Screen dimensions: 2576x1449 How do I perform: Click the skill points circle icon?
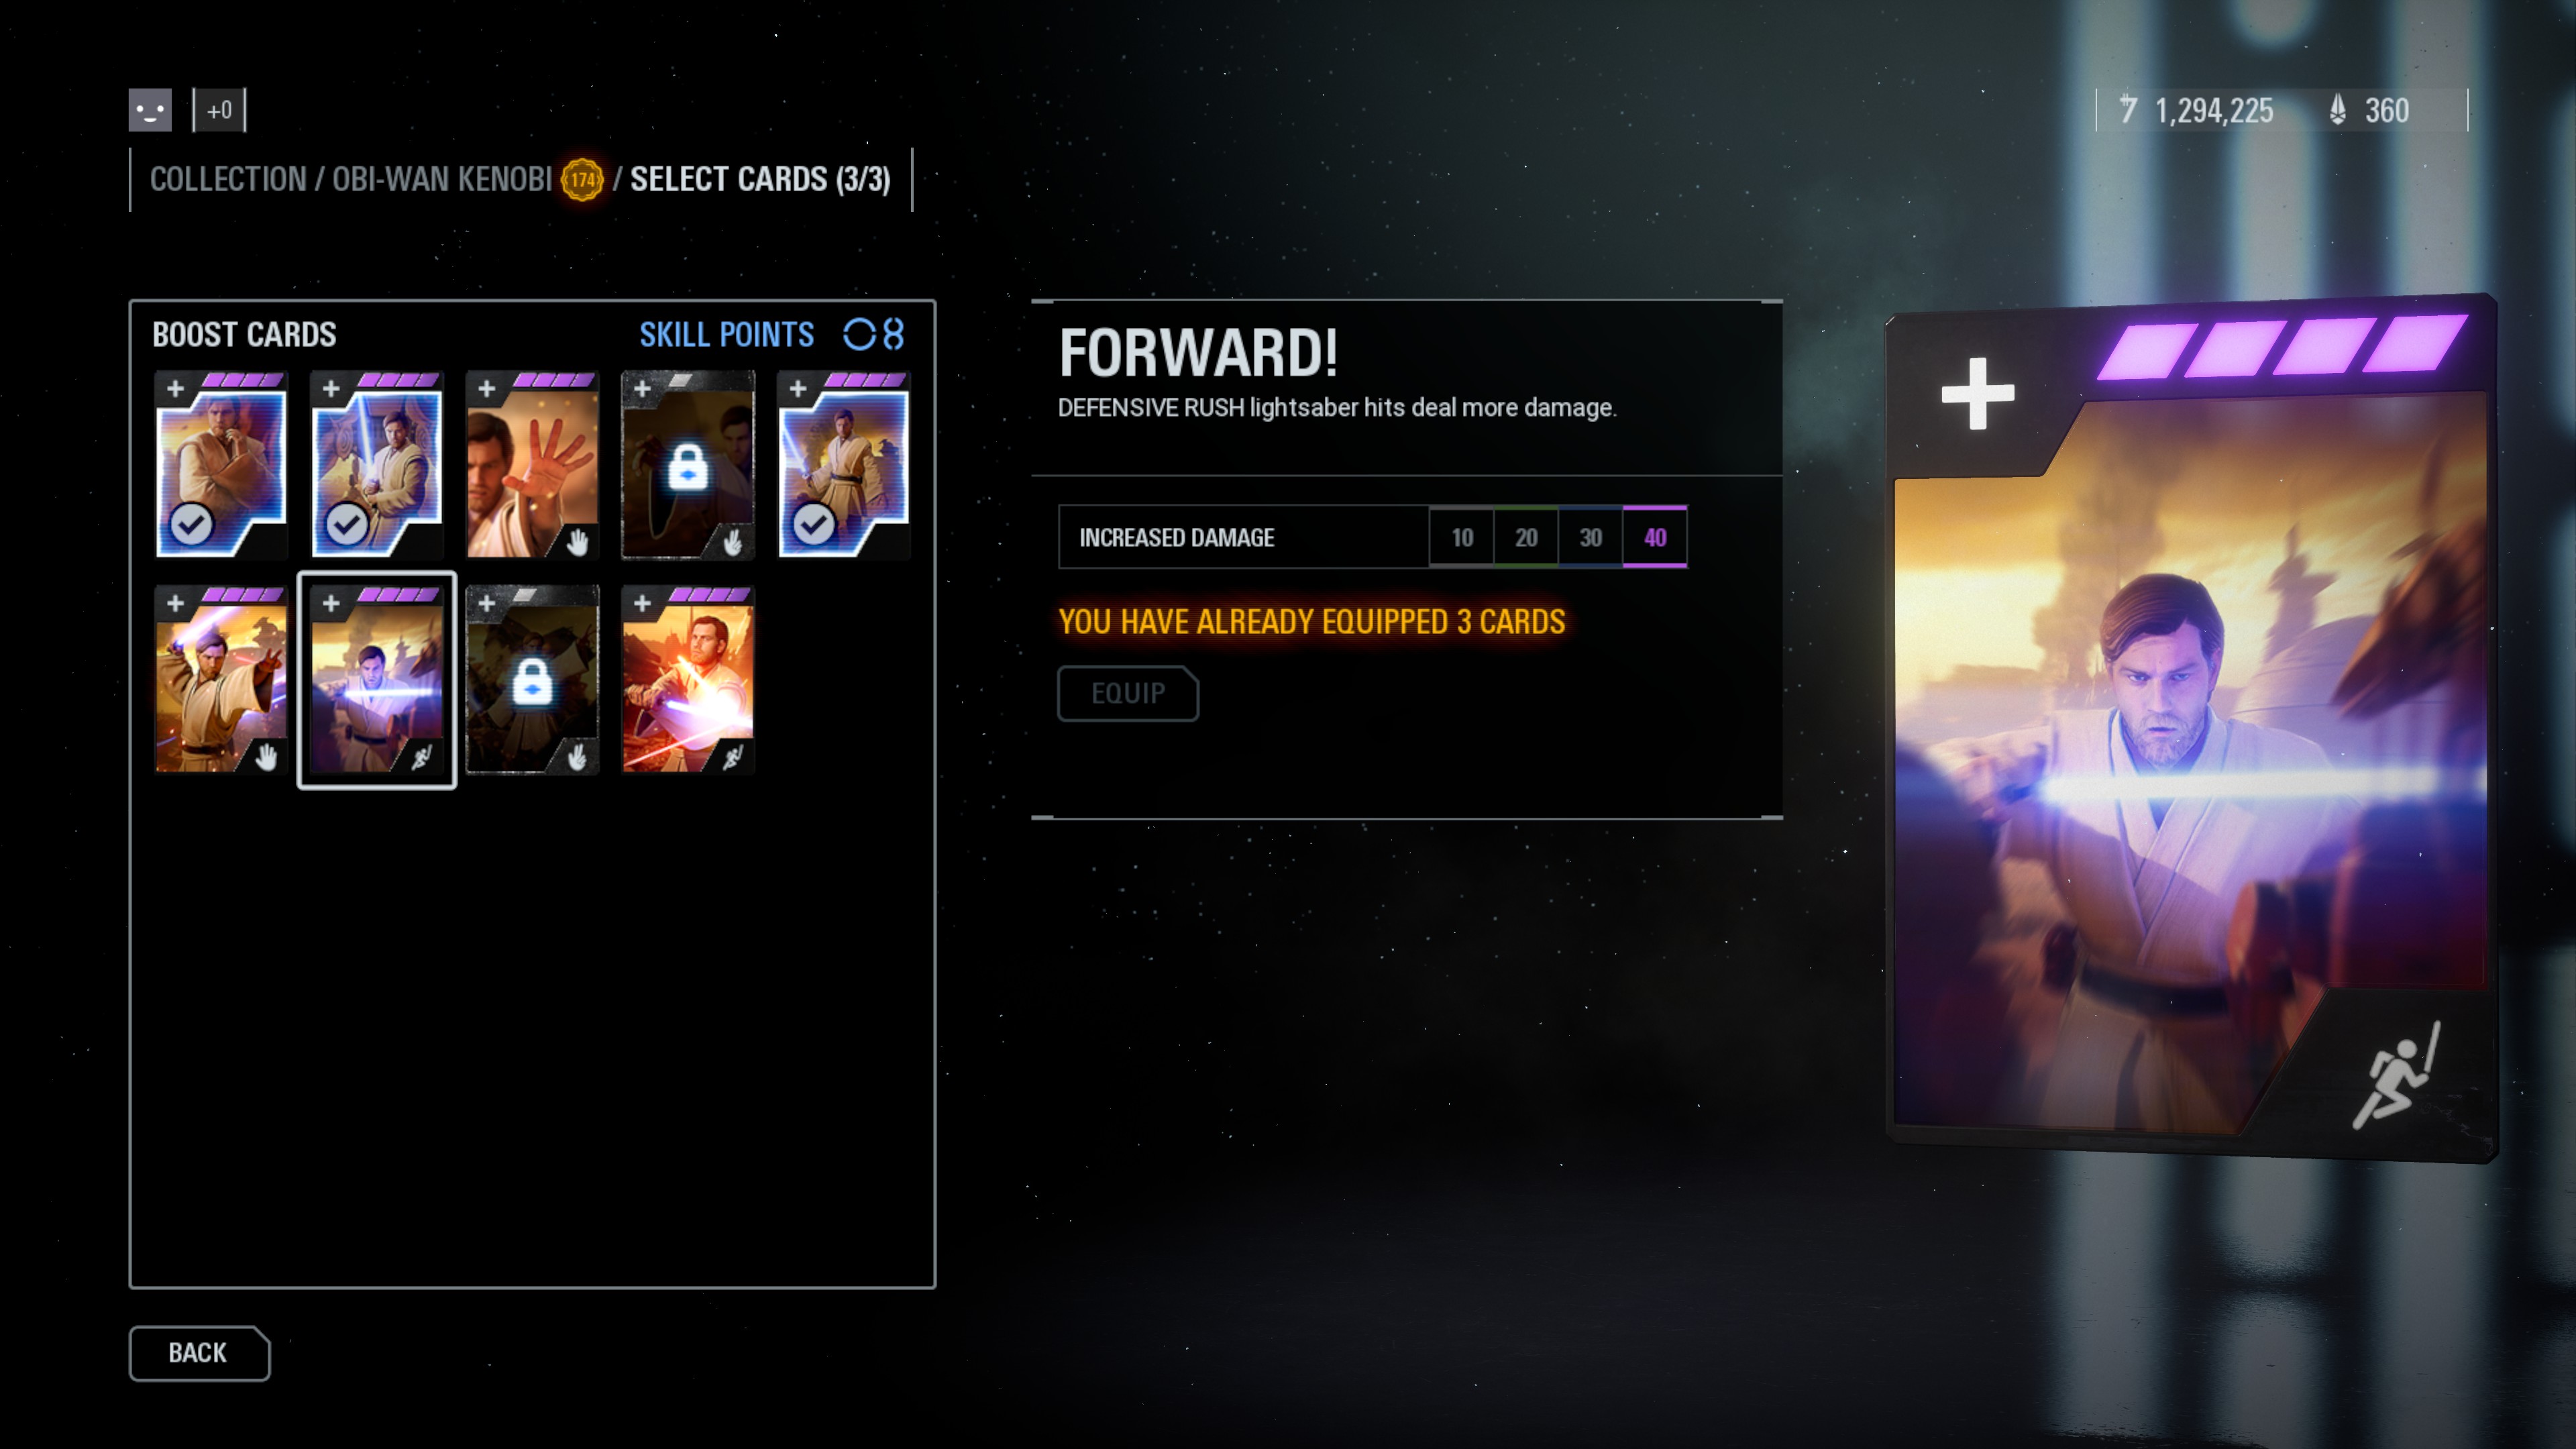[859, 334]
